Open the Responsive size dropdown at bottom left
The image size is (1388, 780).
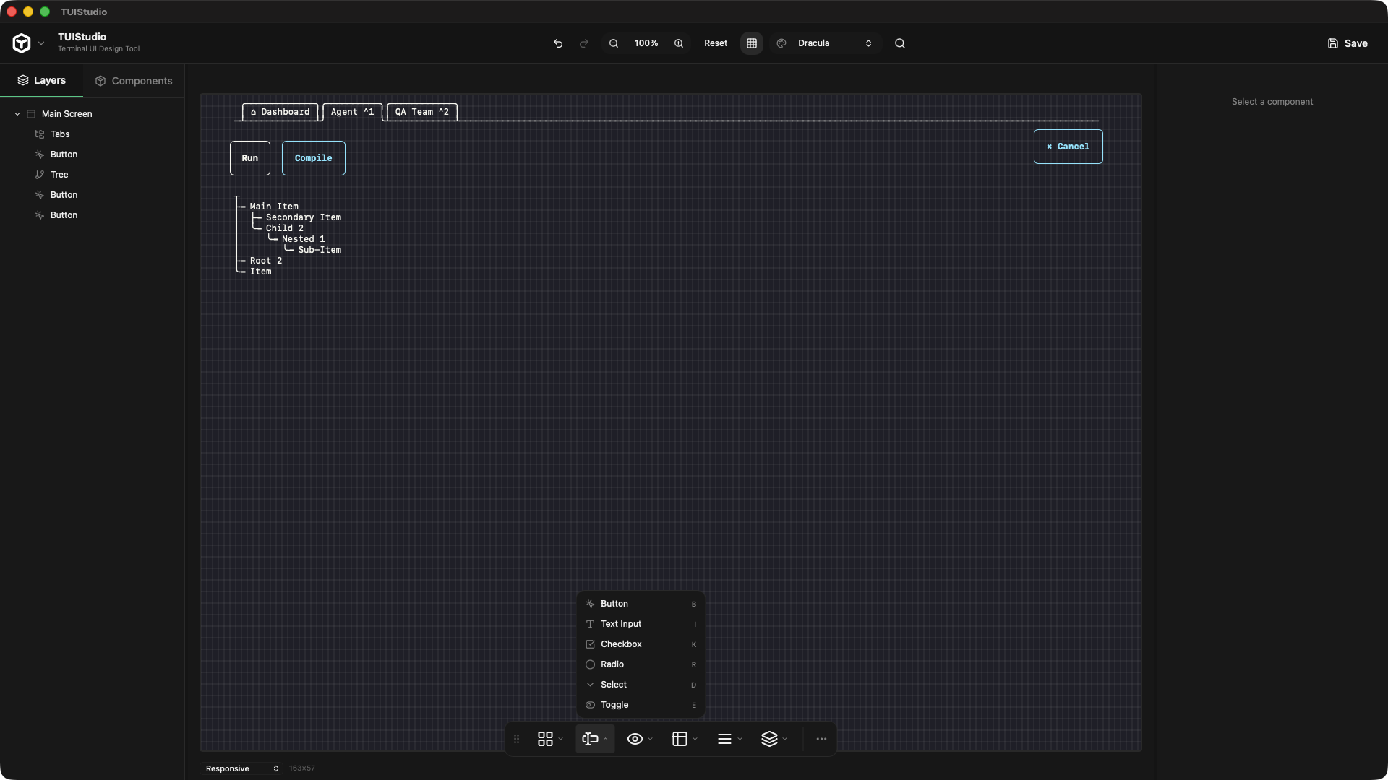click(241, 768)
